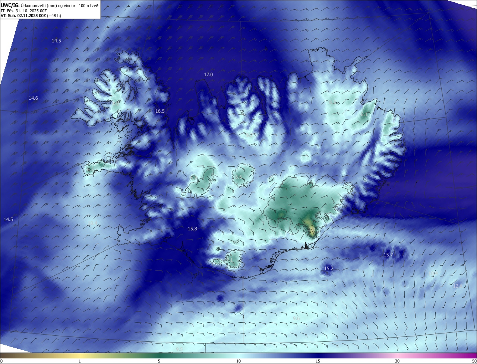Click the 16.5 value label on the map
The height and width of the screenshot is (364, 477).
[160, 111]
